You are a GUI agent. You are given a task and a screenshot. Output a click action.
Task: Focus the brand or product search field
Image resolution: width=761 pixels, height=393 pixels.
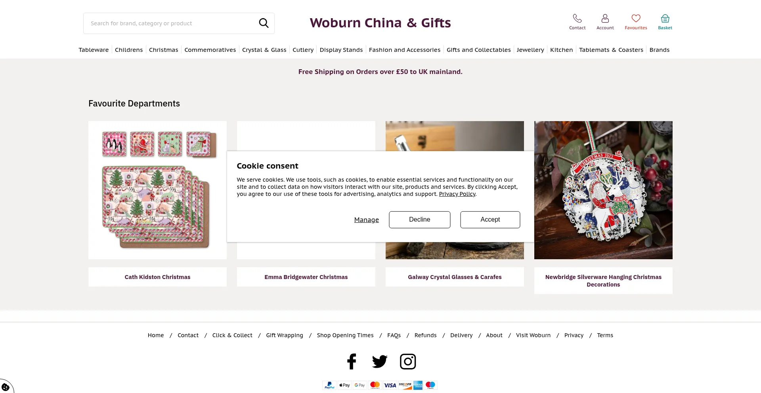(x=170, y=23)
